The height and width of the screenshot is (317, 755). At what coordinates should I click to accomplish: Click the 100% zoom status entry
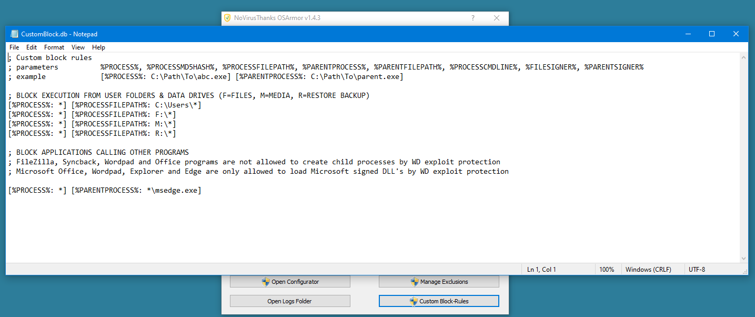(x=607, y=269)
